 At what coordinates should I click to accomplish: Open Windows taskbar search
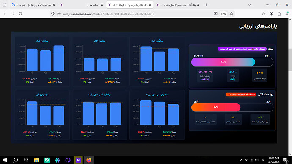click(16, 160)
